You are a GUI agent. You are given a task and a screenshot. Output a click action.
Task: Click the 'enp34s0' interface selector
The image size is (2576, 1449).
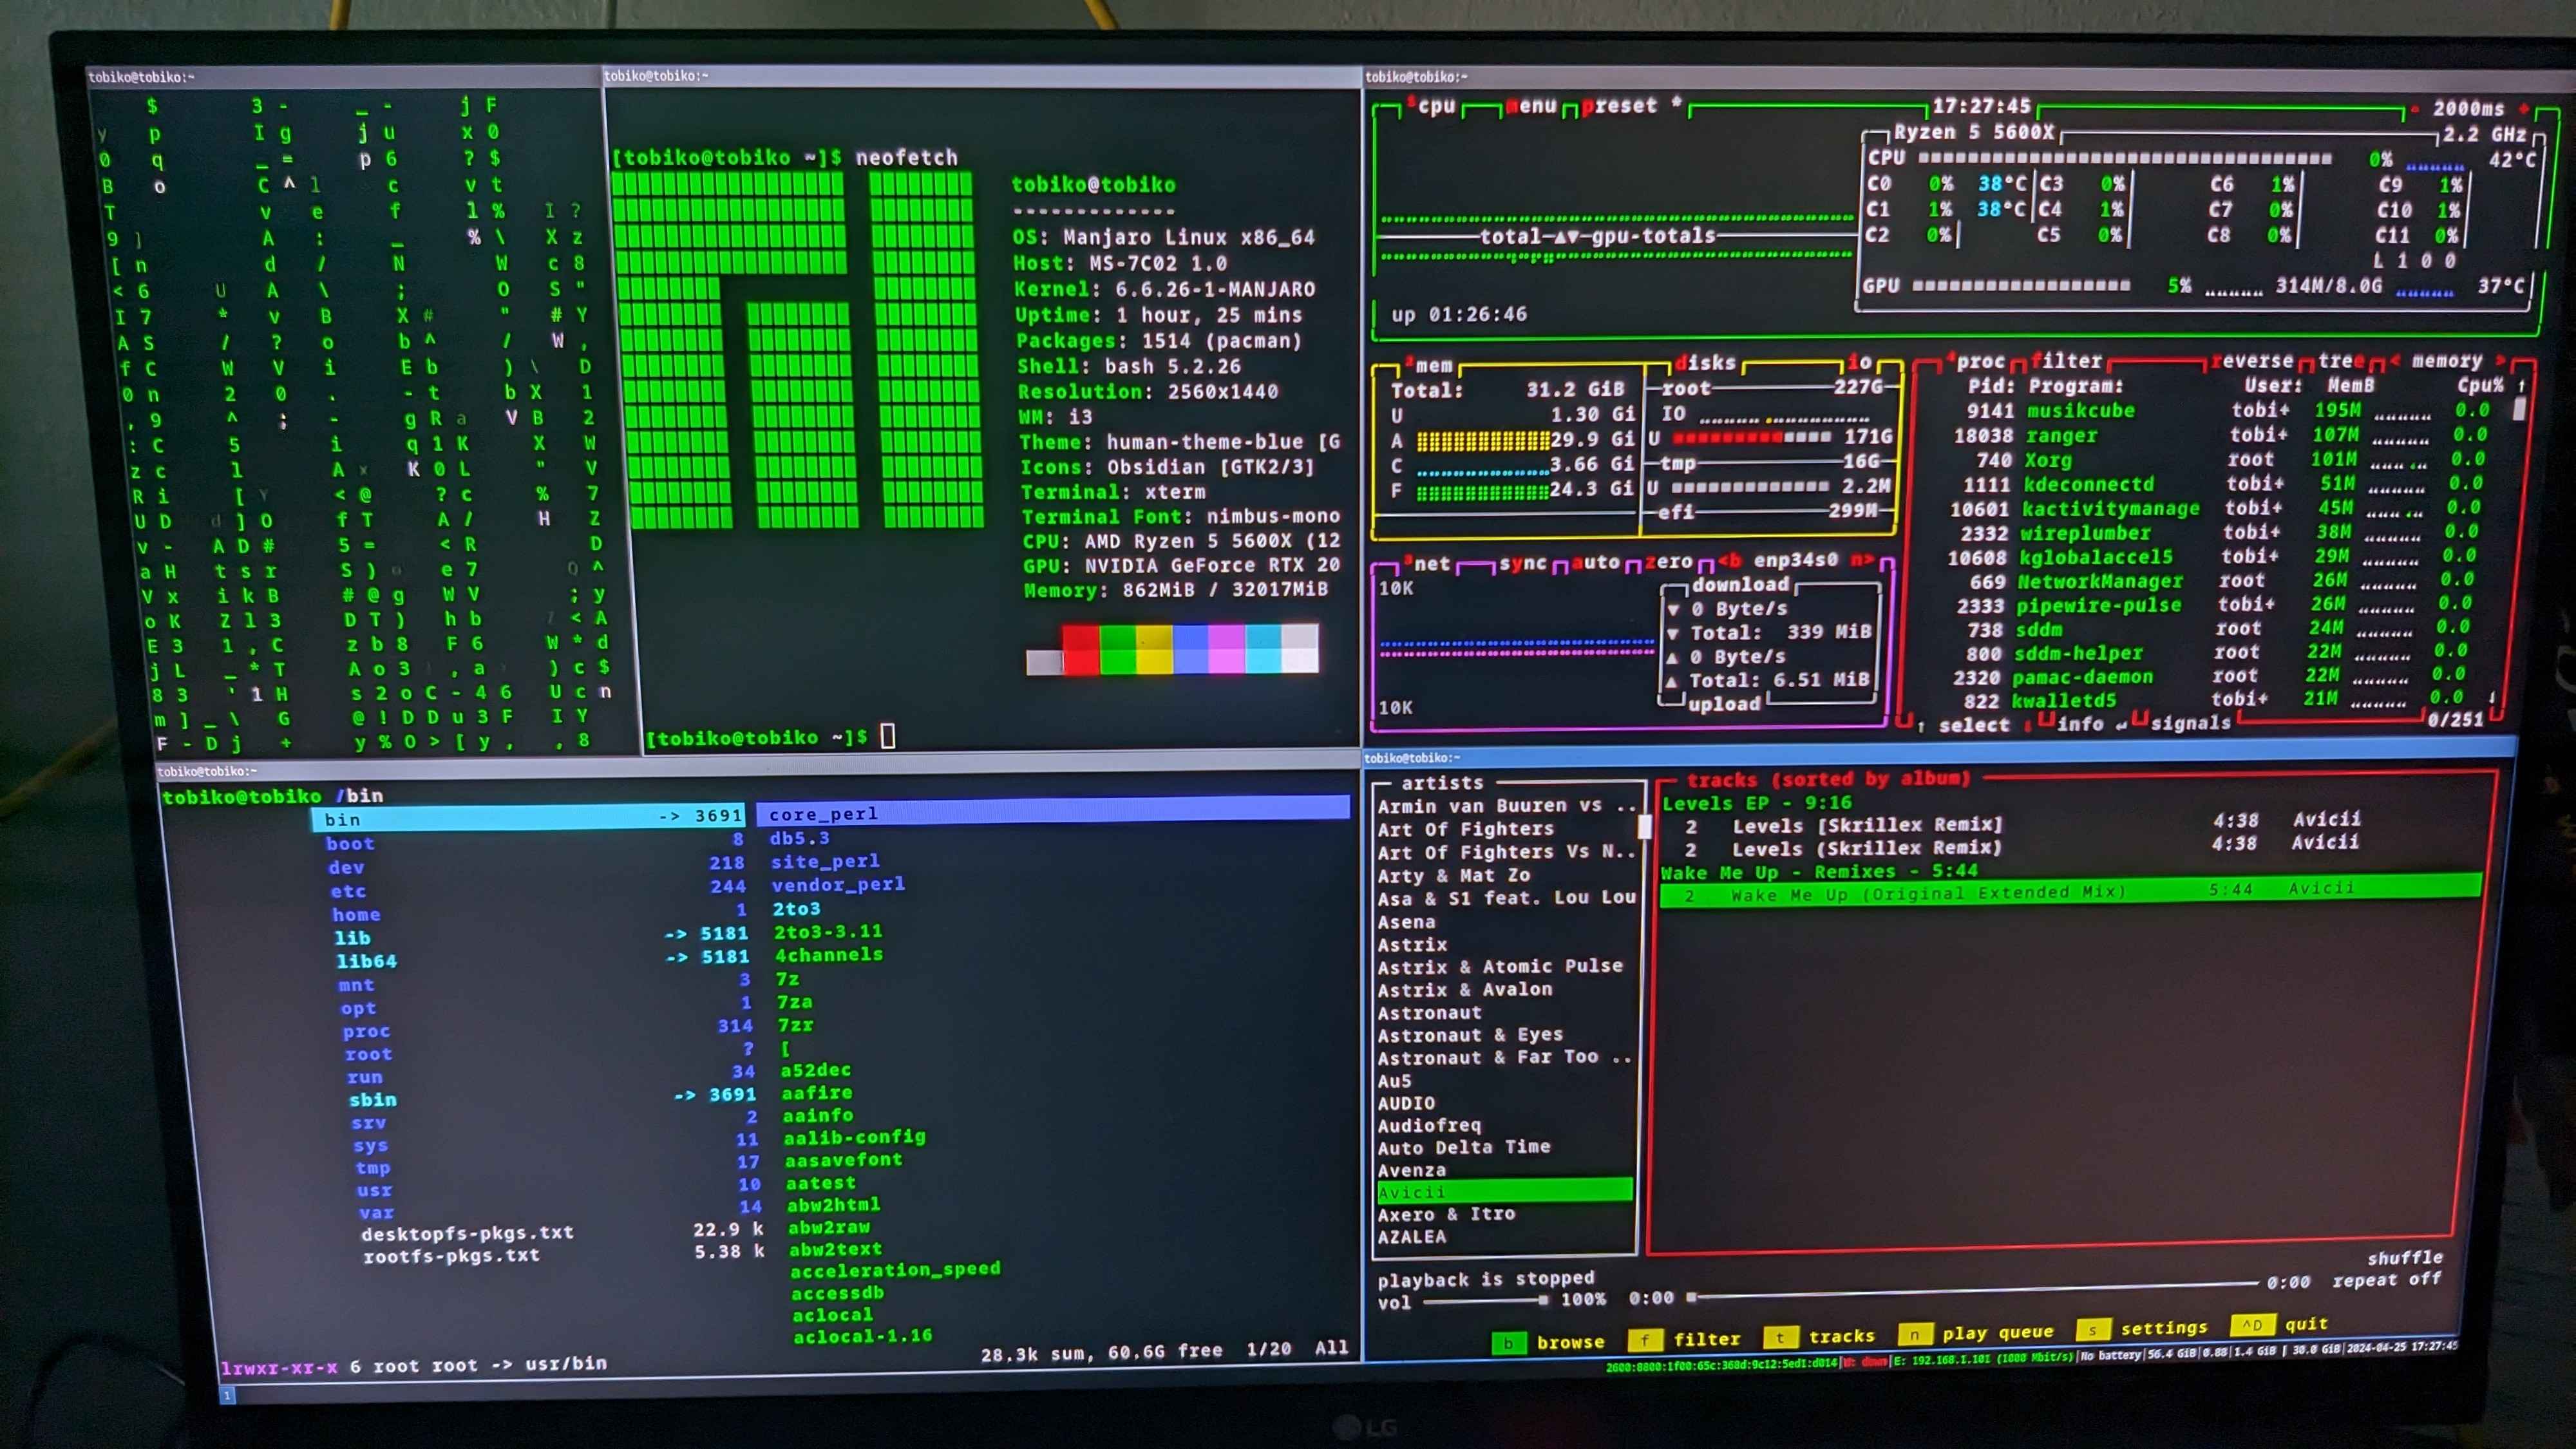1795,560
